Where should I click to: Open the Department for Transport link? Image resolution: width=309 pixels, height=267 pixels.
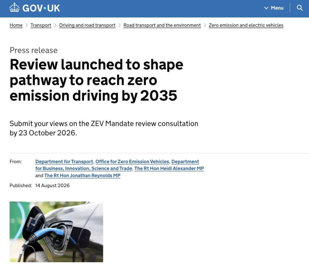64,162
